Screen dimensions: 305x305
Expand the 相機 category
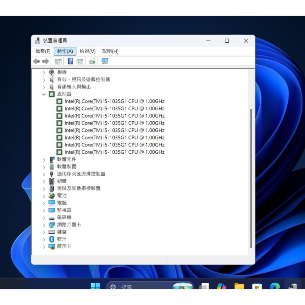[44, 73]
